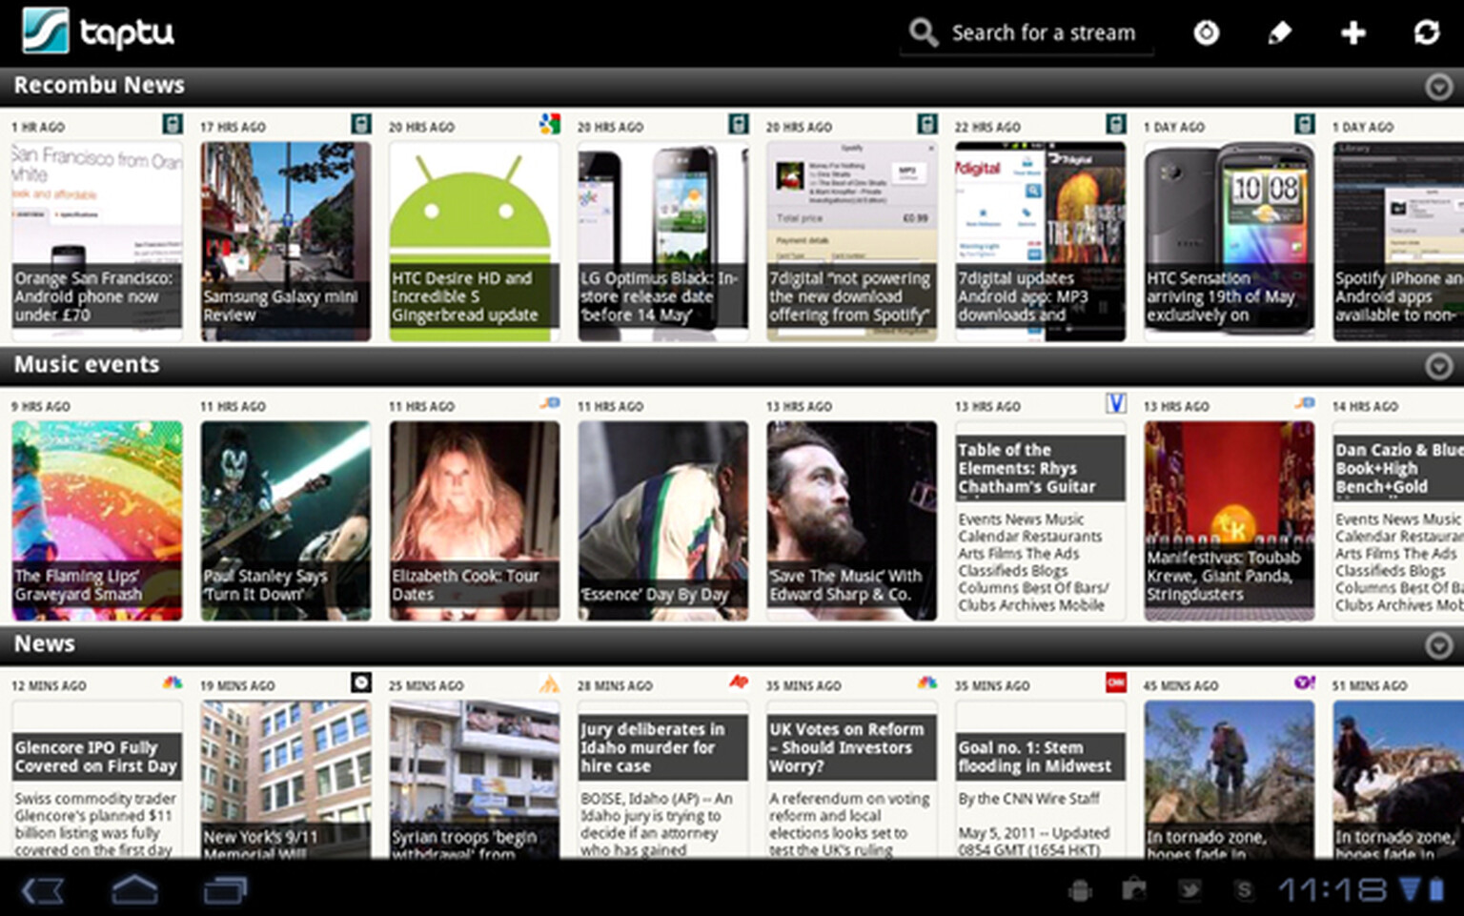The image size is (1464, 916).
Task: Open Orange San Francisco Android phone article
Action: pyautogui.click(x=97, y=241)
